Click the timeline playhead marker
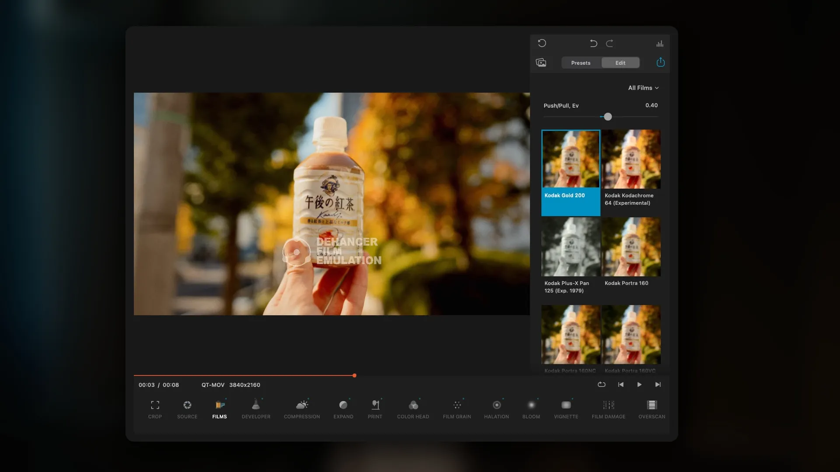The width and height of the screenshot is (840, 472). click(x=354, y=375)
